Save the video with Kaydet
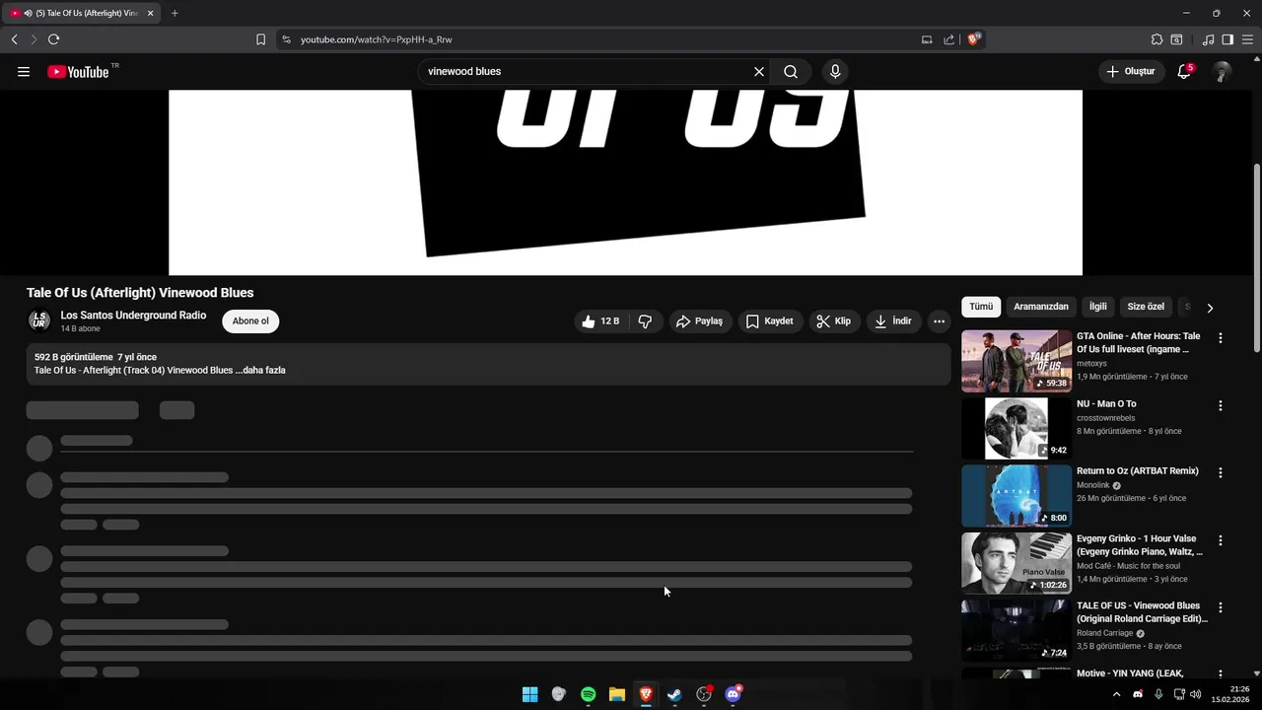The image size is (1262, 710). click(x=769, y=321)
